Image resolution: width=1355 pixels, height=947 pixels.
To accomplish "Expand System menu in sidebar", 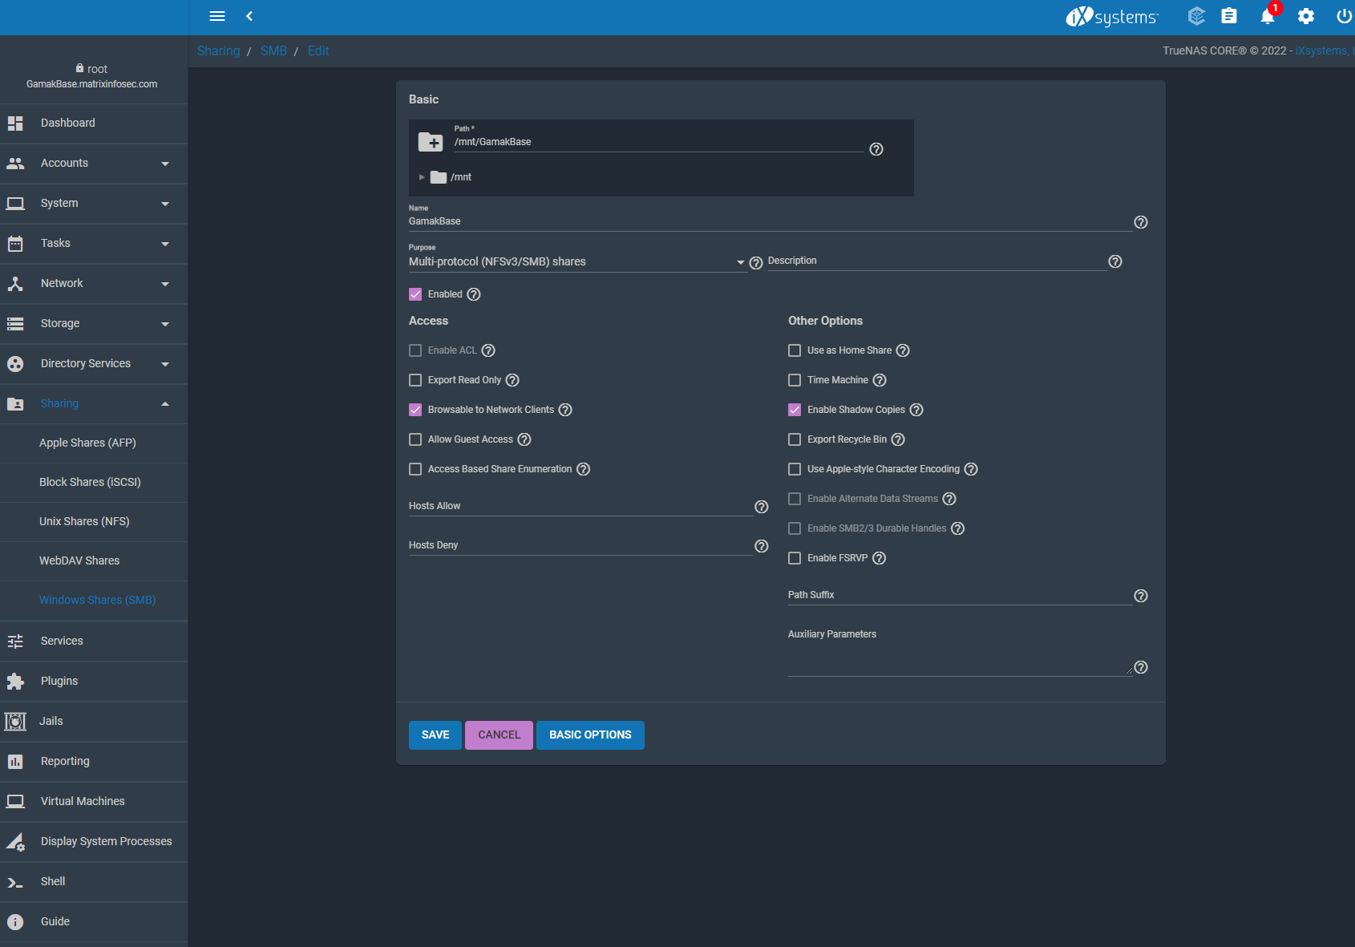I will coord(94,204).
